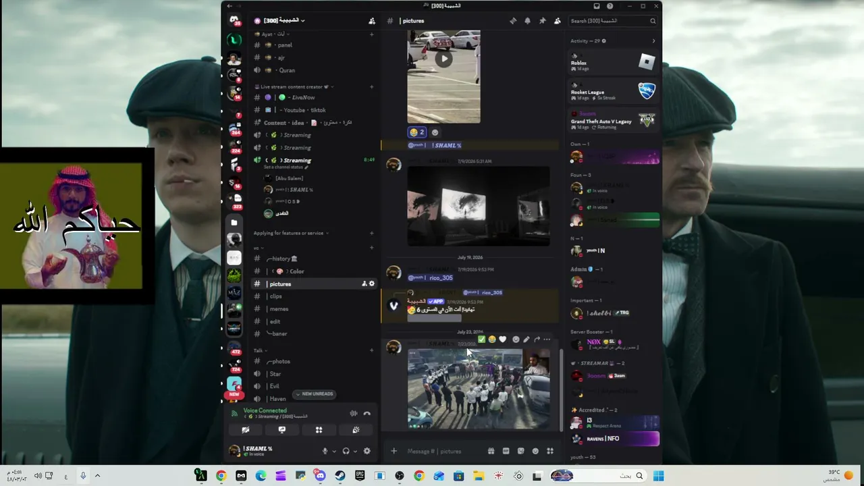This screenshot has height=486, width=864.
Task: Open the baner channel
Action: [314, 333]
